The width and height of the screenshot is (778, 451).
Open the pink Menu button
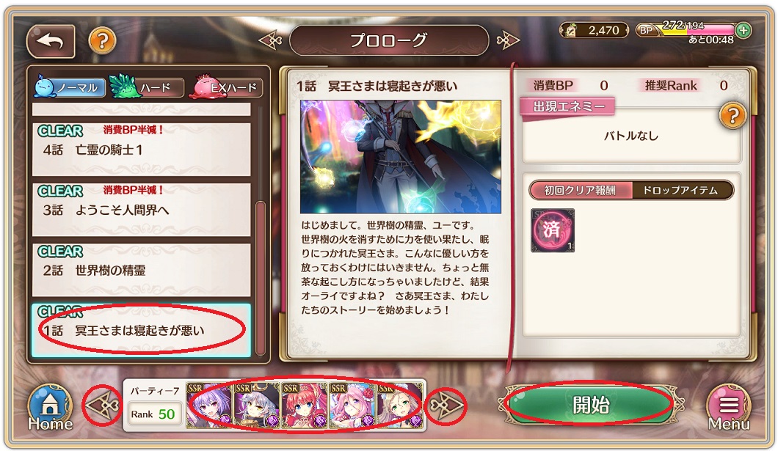tap(728, 408)
